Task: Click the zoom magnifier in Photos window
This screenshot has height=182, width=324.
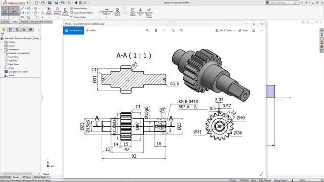Action: click(147, 30)
